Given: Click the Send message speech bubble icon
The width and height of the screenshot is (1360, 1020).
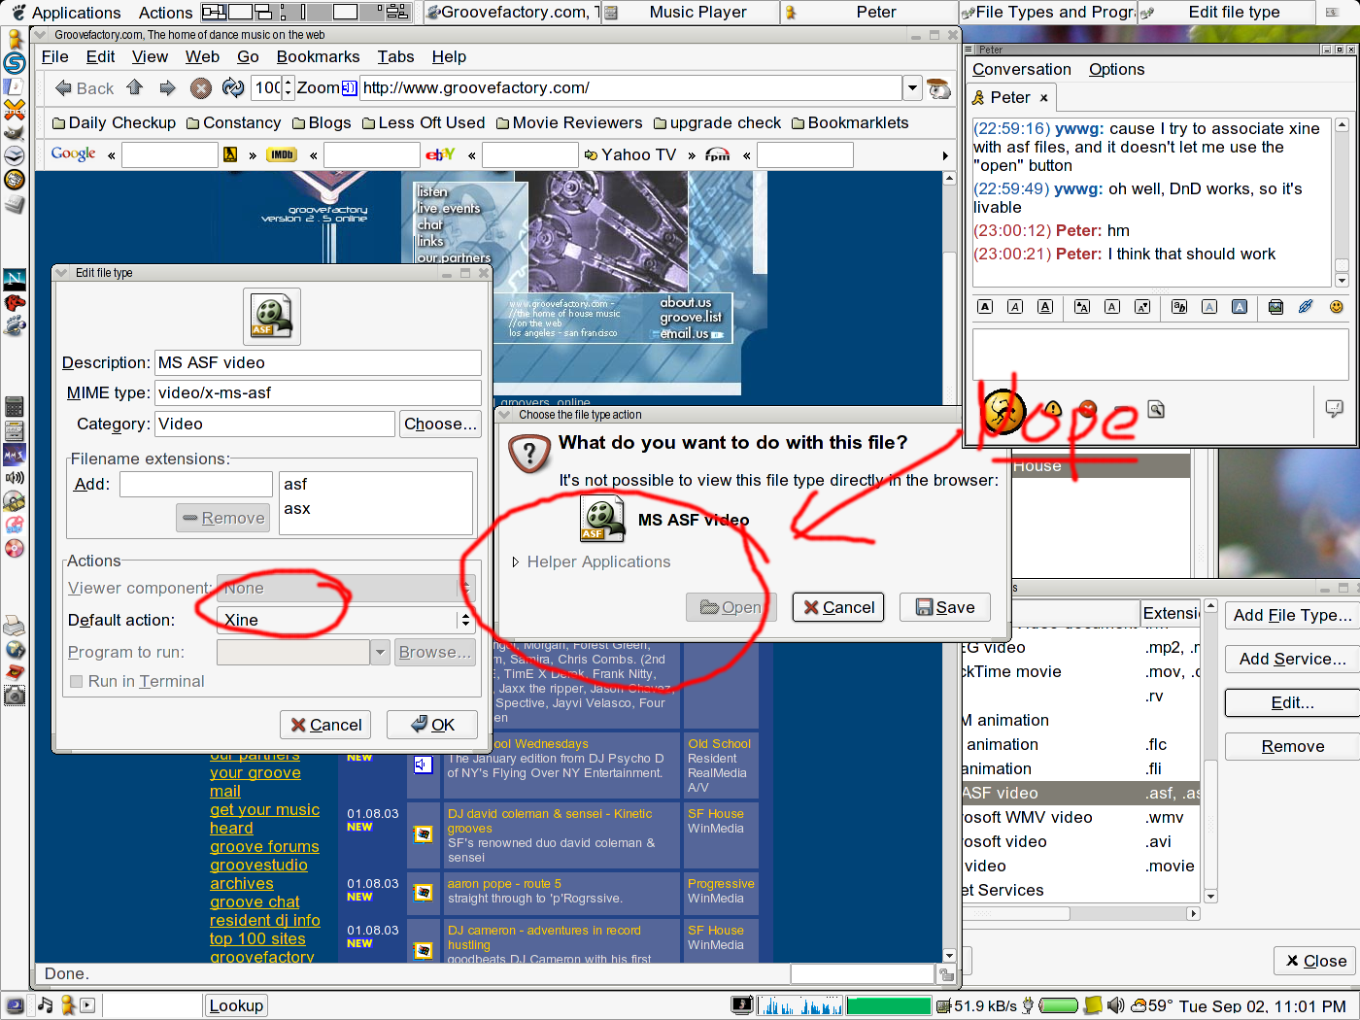Looking at the screenshot, I should pos(1335,408).
